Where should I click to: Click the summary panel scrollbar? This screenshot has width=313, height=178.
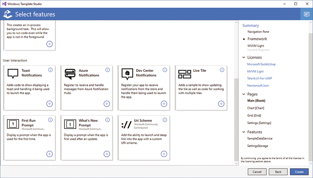click(310, 97)
